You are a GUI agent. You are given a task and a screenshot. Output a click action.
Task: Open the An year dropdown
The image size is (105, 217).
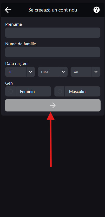tap(86, 72)
